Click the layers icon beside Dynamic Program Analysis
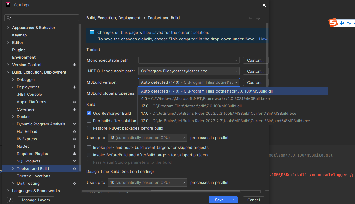Screen dimensions: 355x204 [x=74, y=124]
